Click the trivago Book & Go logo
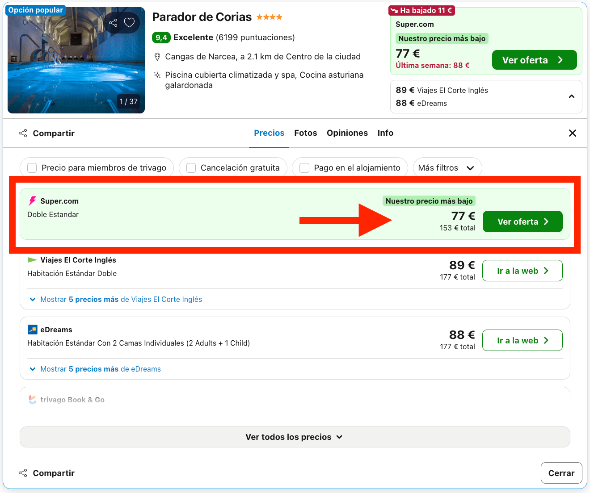 click(x=32, y=400)
